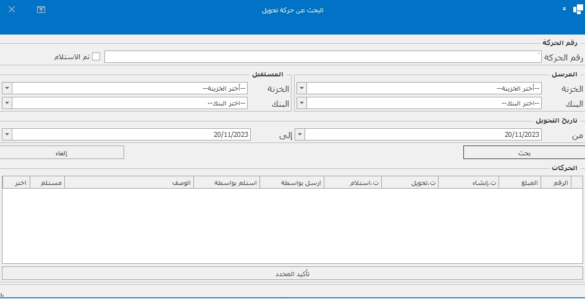The width and height of the screenshot is (585, 299).
Task: Open the إلى date picker dropdown
Action: pyautogui.click(x=6, y=134)
